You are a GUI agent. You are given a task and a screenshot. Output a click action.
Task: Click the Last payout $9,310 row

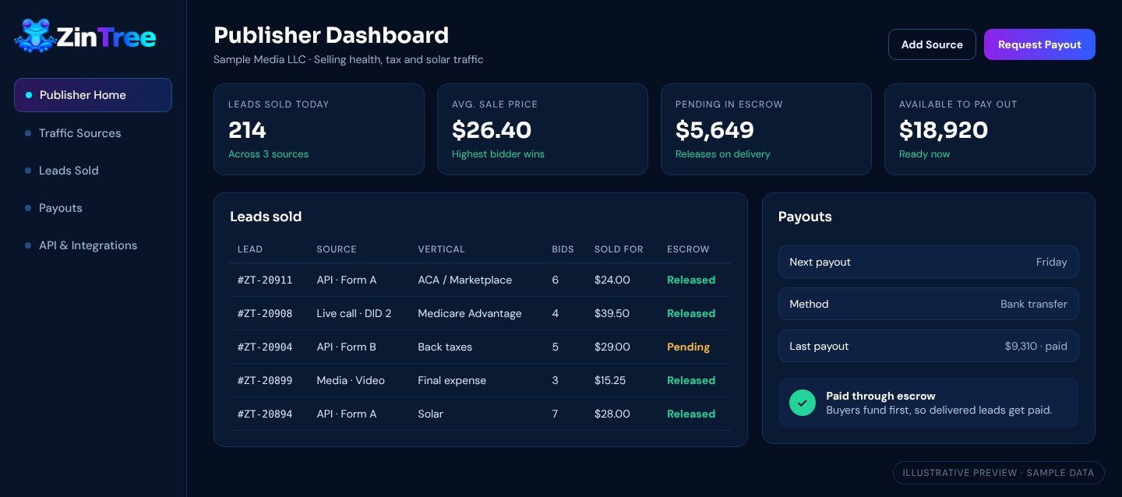click(928, 346)
